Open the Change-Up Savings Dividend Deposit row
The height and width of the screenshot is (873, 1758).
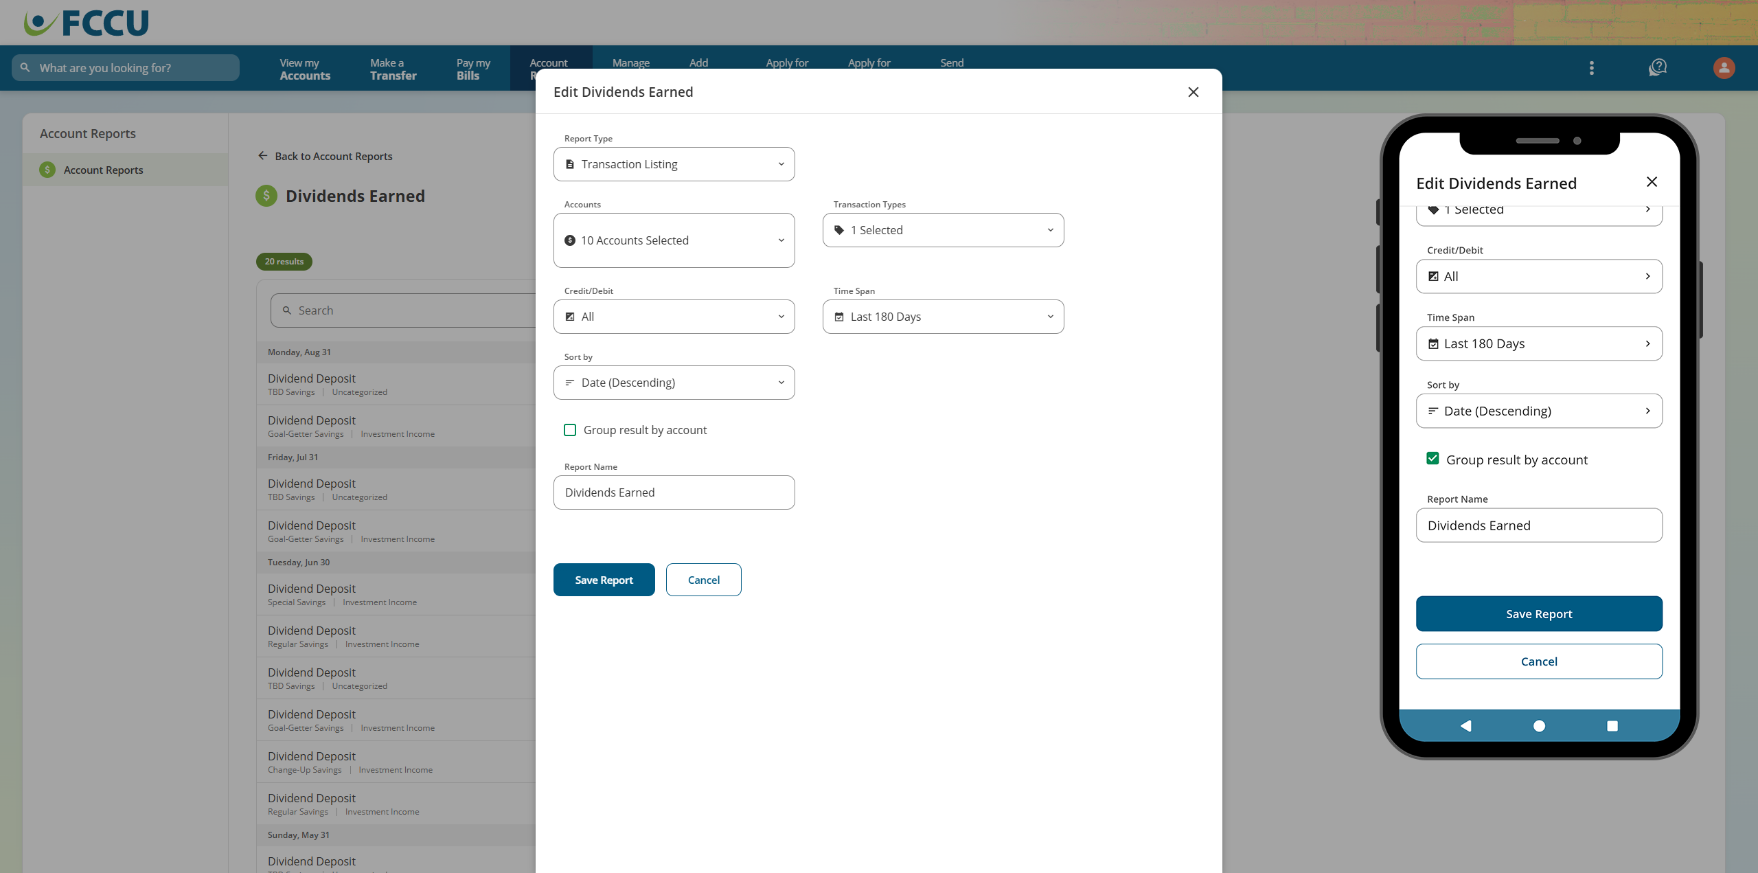pyautogui.click(x=396, y=762)
